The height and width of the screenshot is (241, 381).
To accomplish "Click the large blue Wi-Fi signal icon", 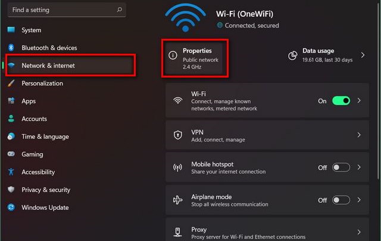I will 185,17.
